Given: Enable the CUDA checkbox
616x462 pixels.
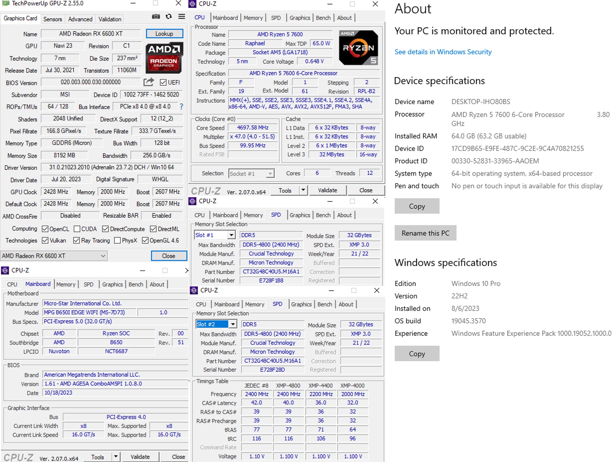Looking at the screenshot, I should [x=77, y=229].
